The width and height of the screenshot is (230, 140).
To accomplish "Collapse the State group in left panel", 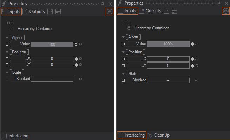I will click(x=7, y=72).
